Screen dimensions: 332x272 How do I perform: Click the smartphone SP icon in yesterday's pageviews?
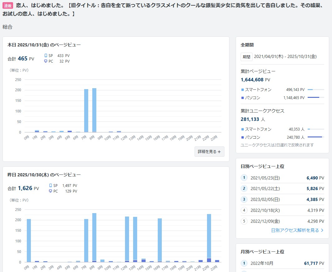51,185
